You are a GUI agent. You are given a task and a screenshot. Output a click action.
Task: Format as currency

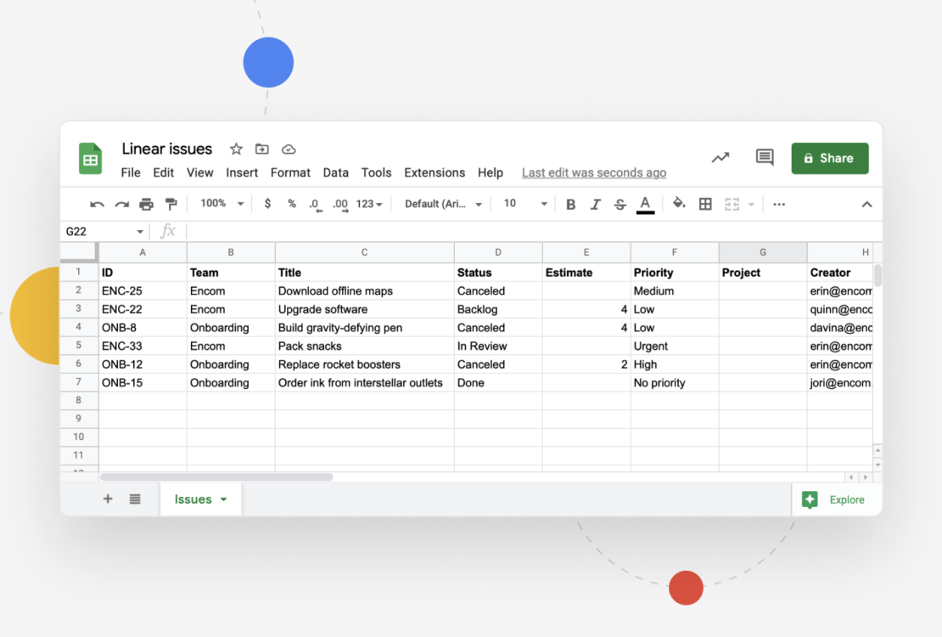267,204
